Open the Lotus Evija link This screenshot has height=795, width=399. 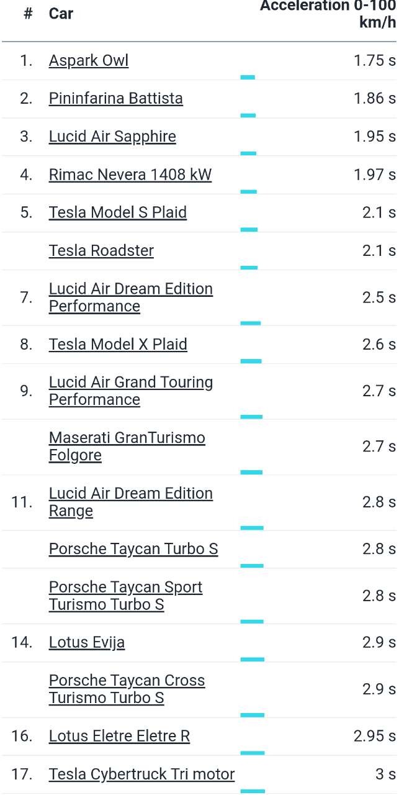tap(87, 642)
